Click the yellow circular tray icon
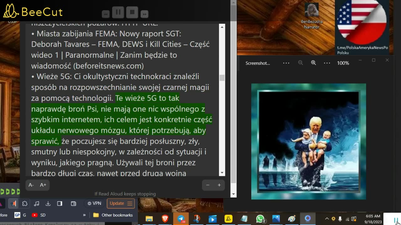 click(x=333, y=219)
